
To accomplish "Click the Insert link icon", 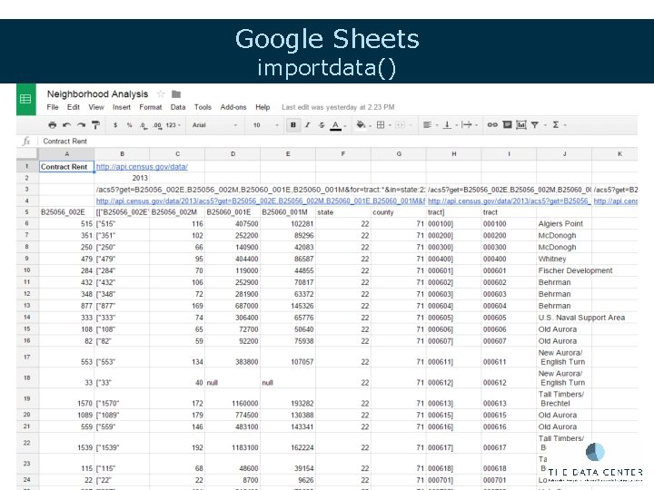I will (x=492, y=124).
